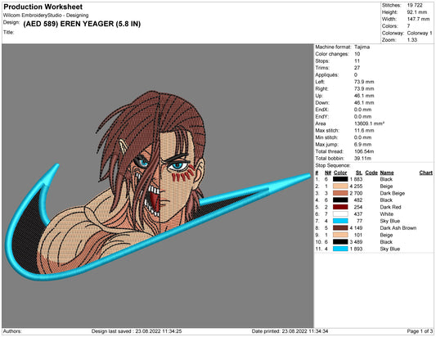The width and height of the screenshot is (436, 337).
Task: Select the Sky Blue swatch in stop 11
Action: tap(340, 249)
